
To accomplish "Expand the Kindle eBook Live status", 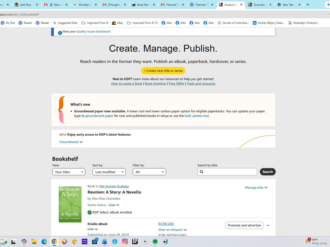I will [93, 229].
